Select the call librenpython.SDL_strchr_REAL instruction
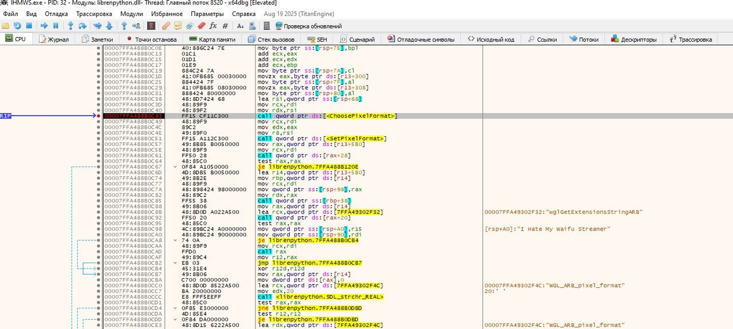The image size is (733, 329). [x=321, y=296]
